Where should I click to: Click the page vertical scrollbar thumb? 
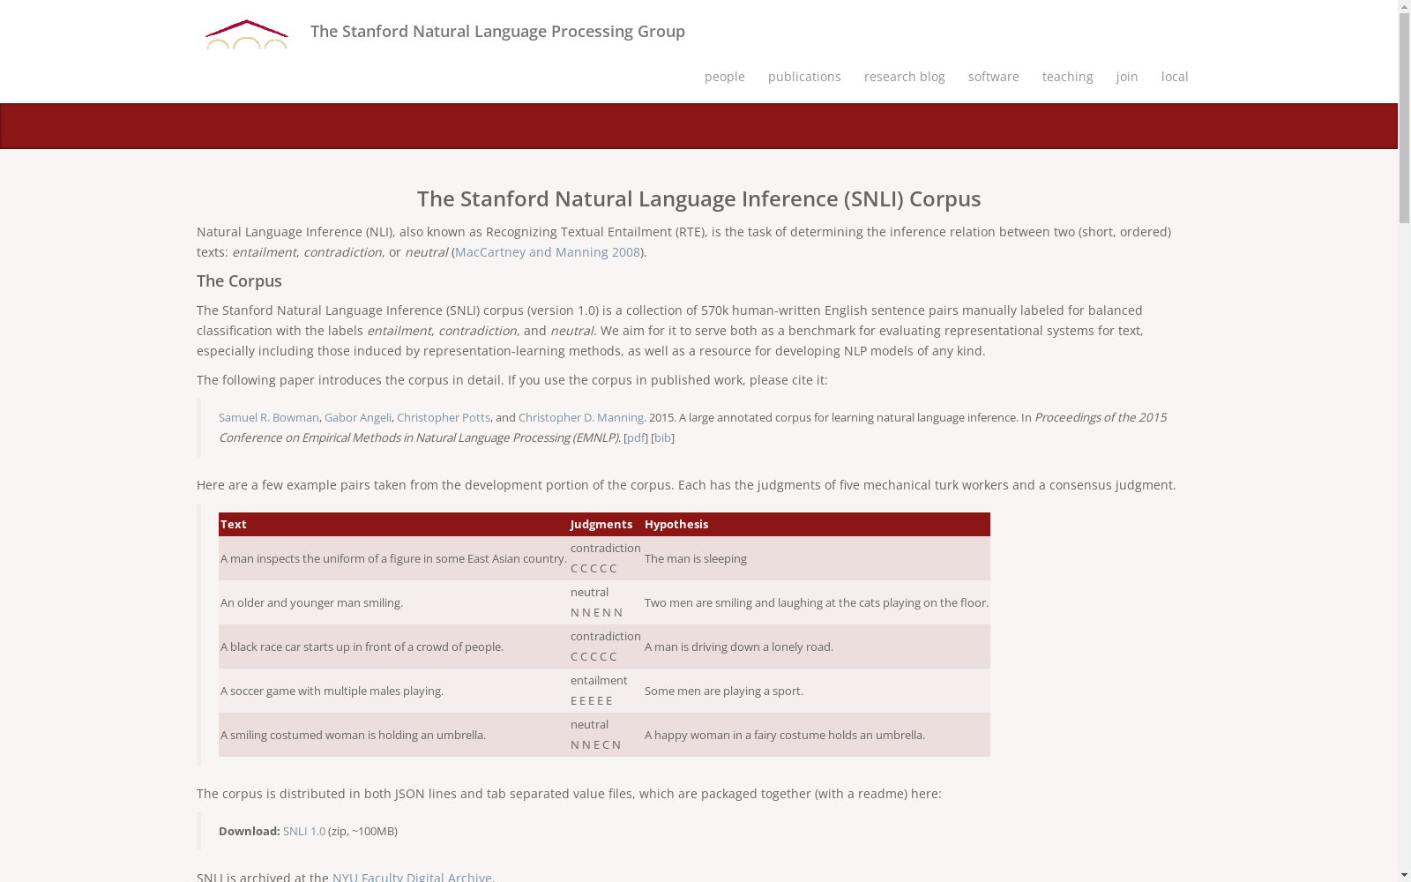[x=1404, y=119]
